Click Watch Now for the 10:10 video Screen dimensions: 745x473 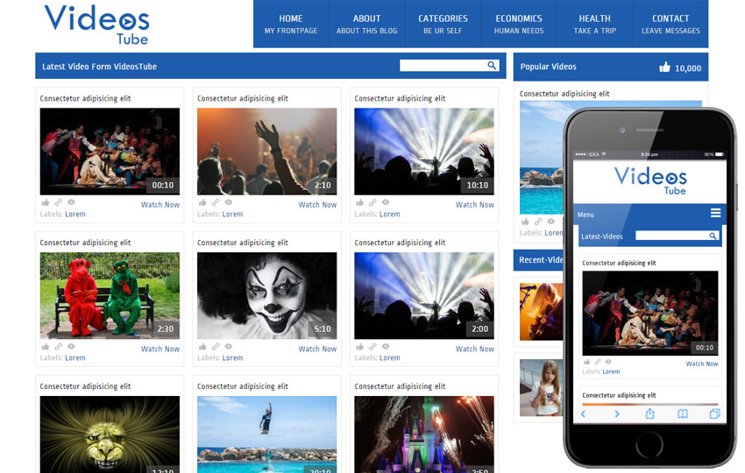click(475, 205)
